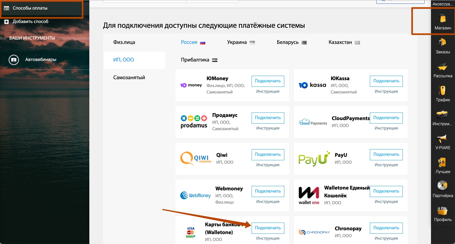
Task: Connect Webmoney with Подключить
Action: click(x=268, y=191)
